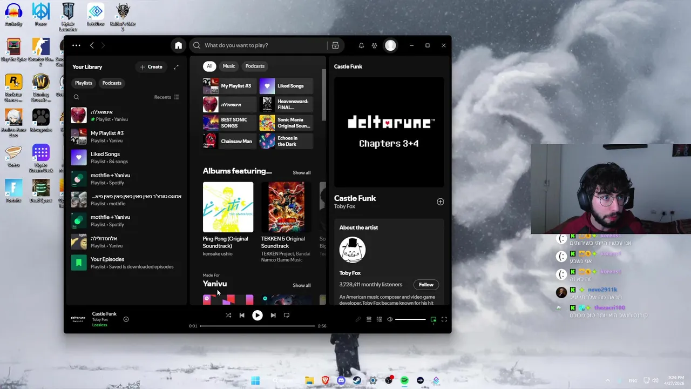The height and width of the screenshot is (389, 691).
Task: Open language ENG indicator in system tray
Action: tap(633, 380)
